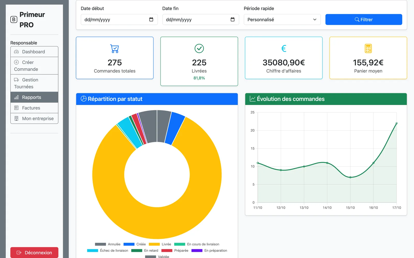This screenshot has width=414, height=258.
Task: Click the Primeur PRO logo icon
Action: coord(14,20)
